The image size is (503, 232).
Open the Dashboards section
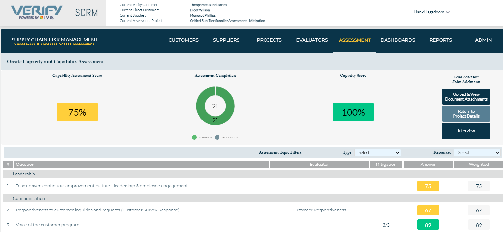point(398,40)
